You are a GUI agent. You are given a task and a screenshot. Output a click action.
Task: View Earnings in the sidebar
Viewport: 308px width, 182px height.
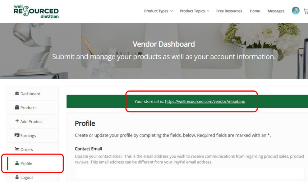[33, 136]
